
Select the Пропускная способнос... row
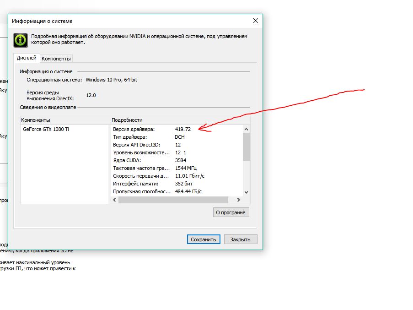pos(177,191)
